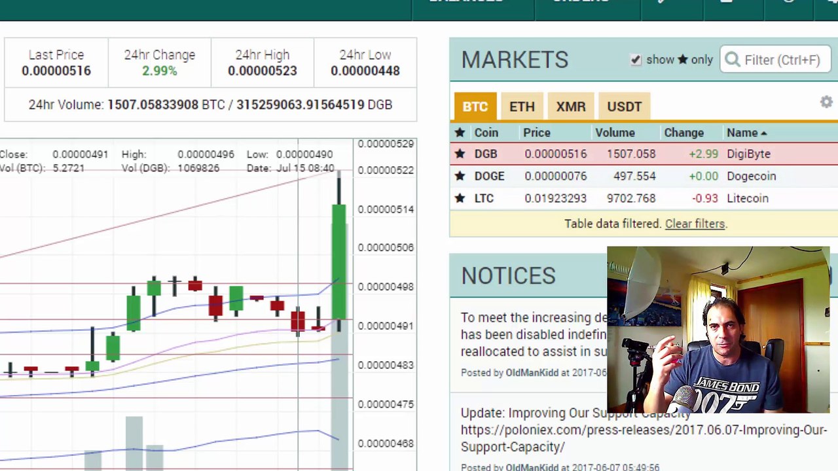Open markets settings gear icon
The image size is (838, 471).
(826, 102)
